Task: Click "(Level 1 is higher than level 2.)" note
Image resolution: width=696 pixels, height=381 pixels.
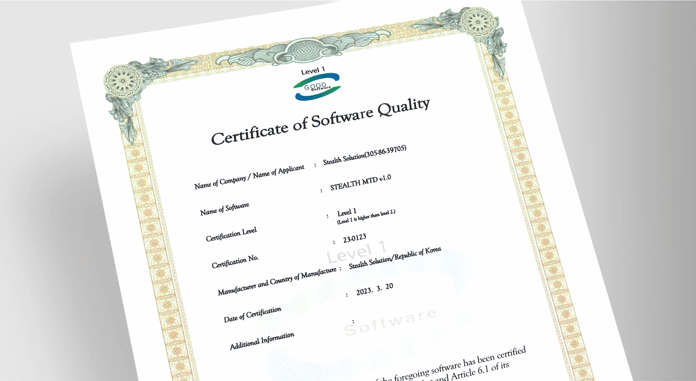Action: (366, 217)
